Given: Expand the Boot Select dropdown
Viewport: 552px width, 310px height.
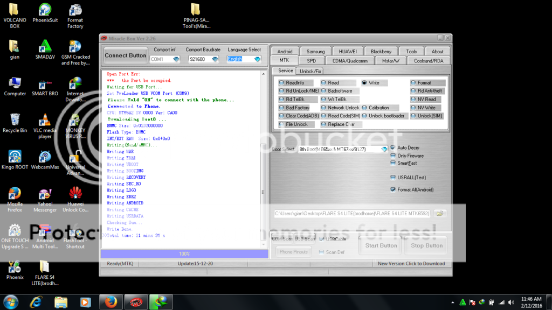Looking at the screenshot, I should coord(384,149).
